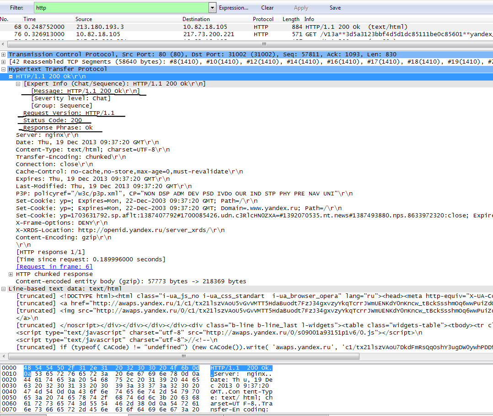
Task: Select the Connection: close header
Action: 54,164
